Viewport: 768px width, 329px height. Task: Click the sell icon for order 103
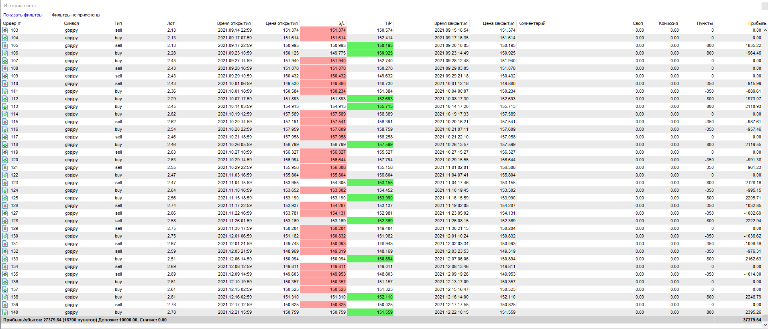coord(5,30)
